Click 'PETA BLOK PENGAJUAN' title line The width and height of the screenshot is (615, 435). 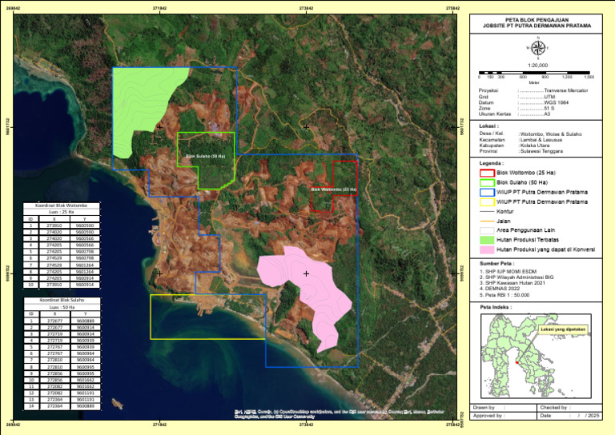click(x=537, y=20)
